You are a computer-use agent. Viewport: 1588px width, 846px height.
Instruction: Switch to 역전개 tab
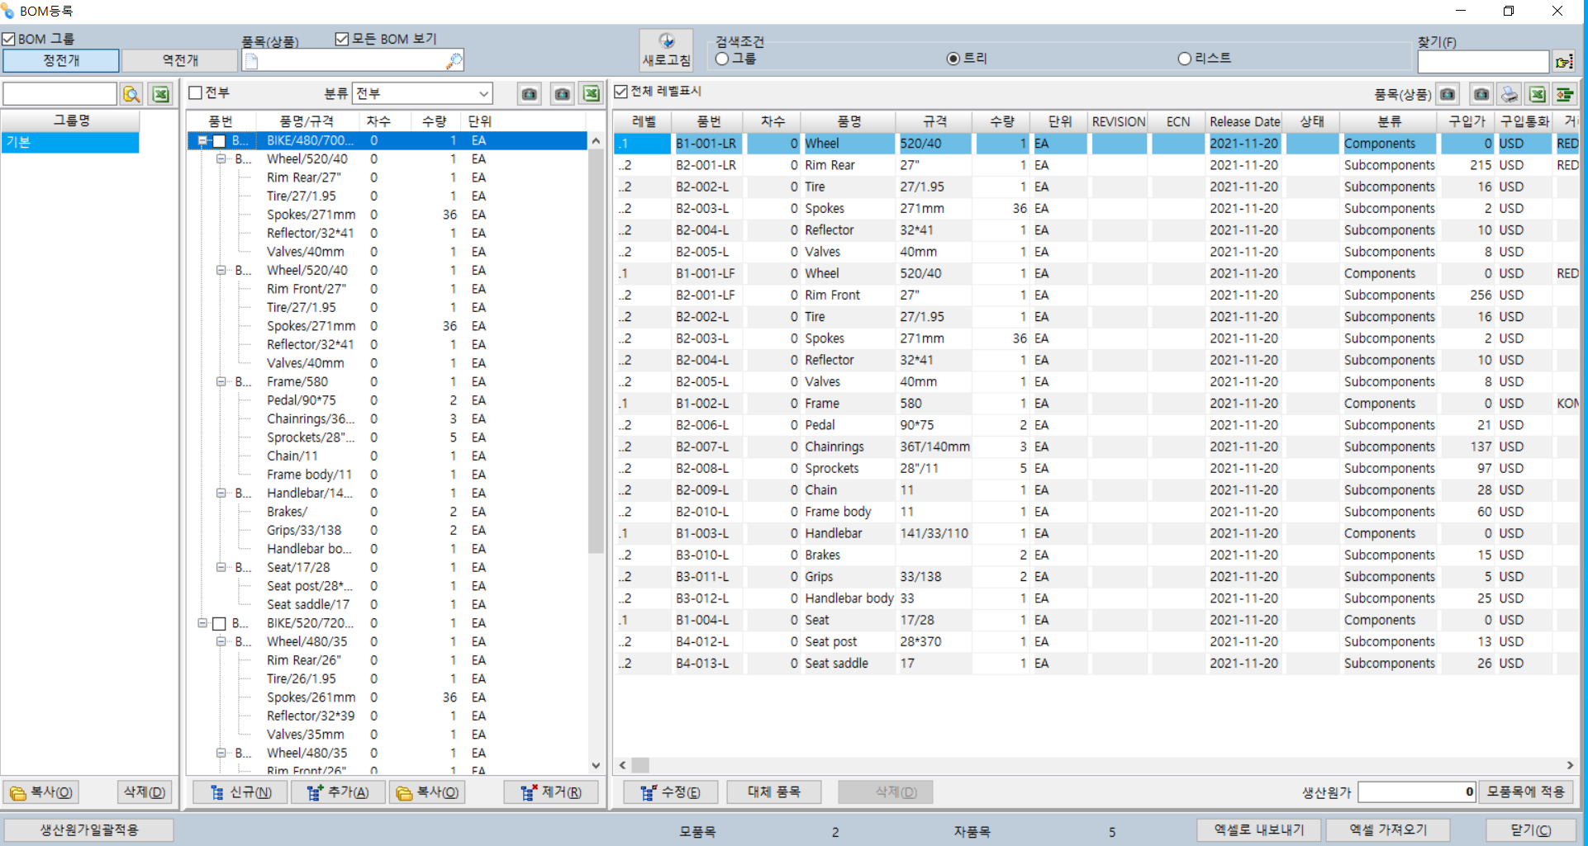click(180, 60)
